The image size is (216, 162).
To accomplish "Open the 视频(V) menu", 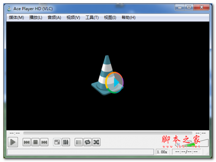I will pyautogui.click(x=73, y=18).
